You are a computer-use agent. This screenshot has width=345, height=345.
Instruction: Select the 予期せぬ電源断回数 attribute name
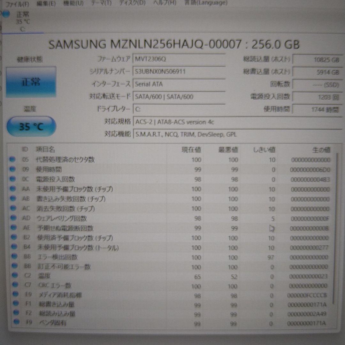tap(65, 228)
